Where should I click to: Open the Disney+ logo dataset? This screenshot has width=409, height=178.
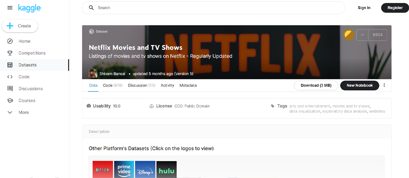pyautogui.click(x=145, y=169)
